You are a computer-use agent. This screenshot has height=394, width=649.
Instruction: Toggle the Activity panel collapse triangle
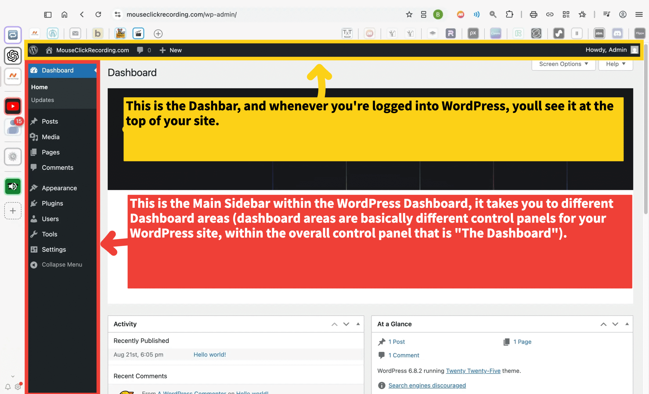point(358,324)
